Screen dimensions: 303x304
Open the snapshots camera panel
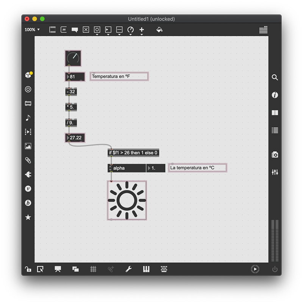[x=275, y=155]
